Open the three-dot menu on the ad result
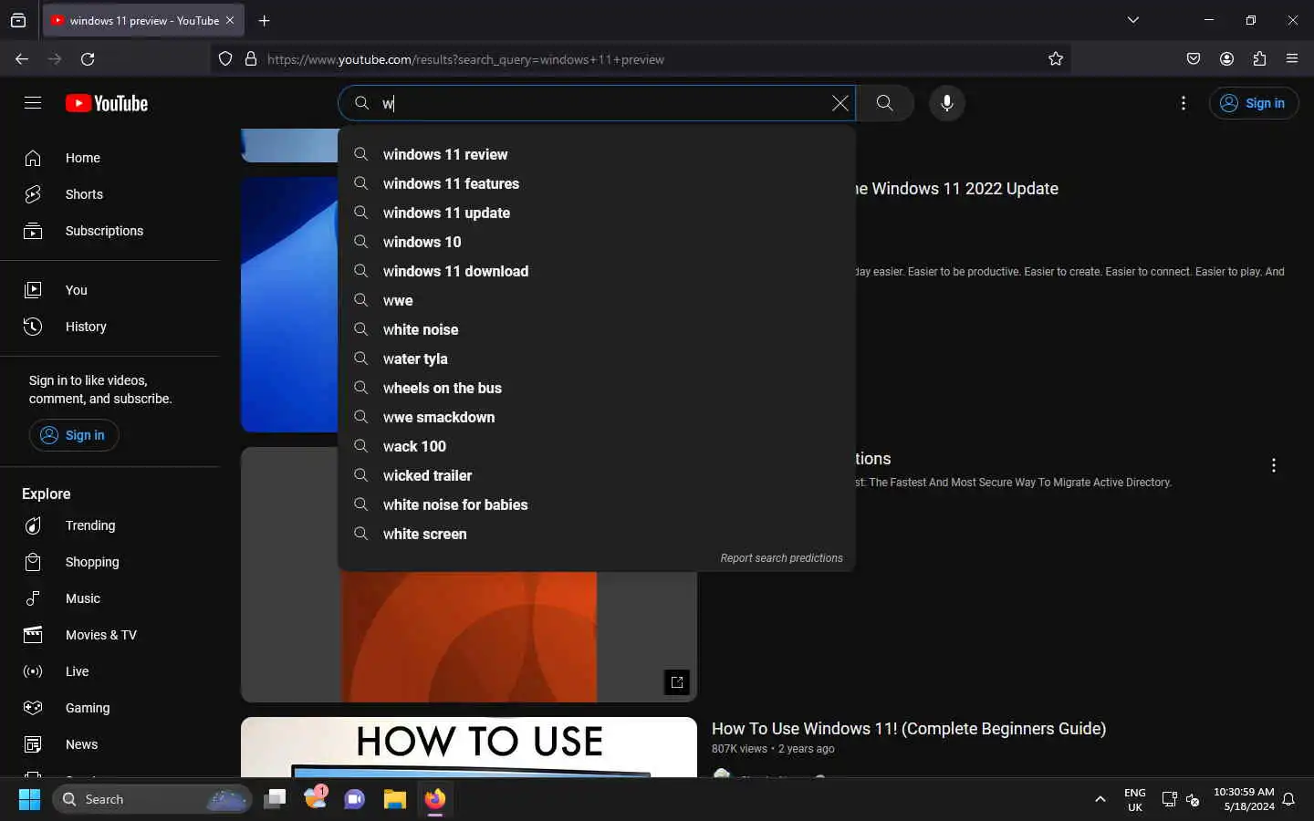Viewport: 1314px width, 821px height. pyautogui.click(x=1274, y=465)
